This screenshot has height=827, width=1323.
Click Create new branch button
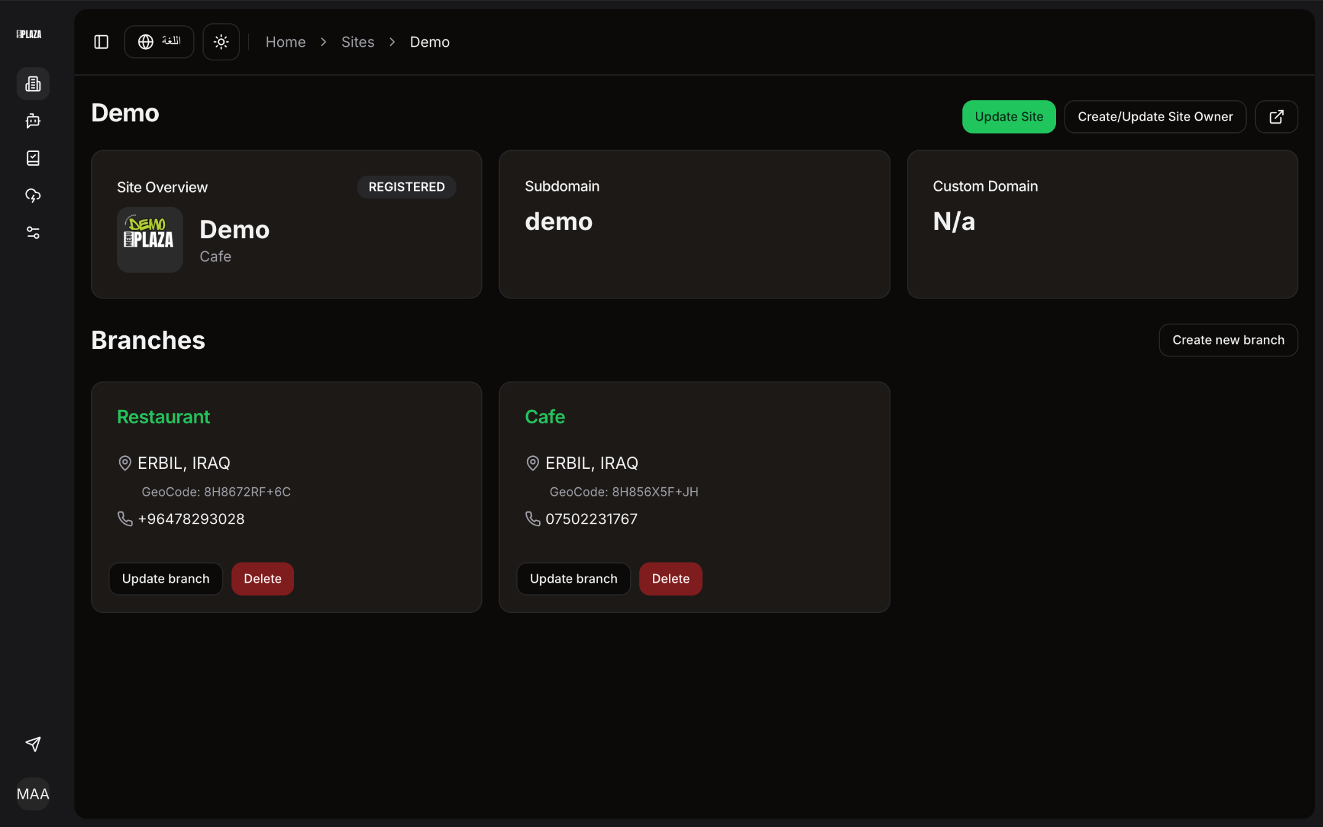coord(1228,340)
